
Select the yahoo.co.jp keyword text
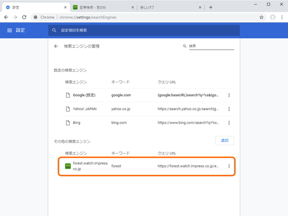pyautogui.click(x=120, y=109)
